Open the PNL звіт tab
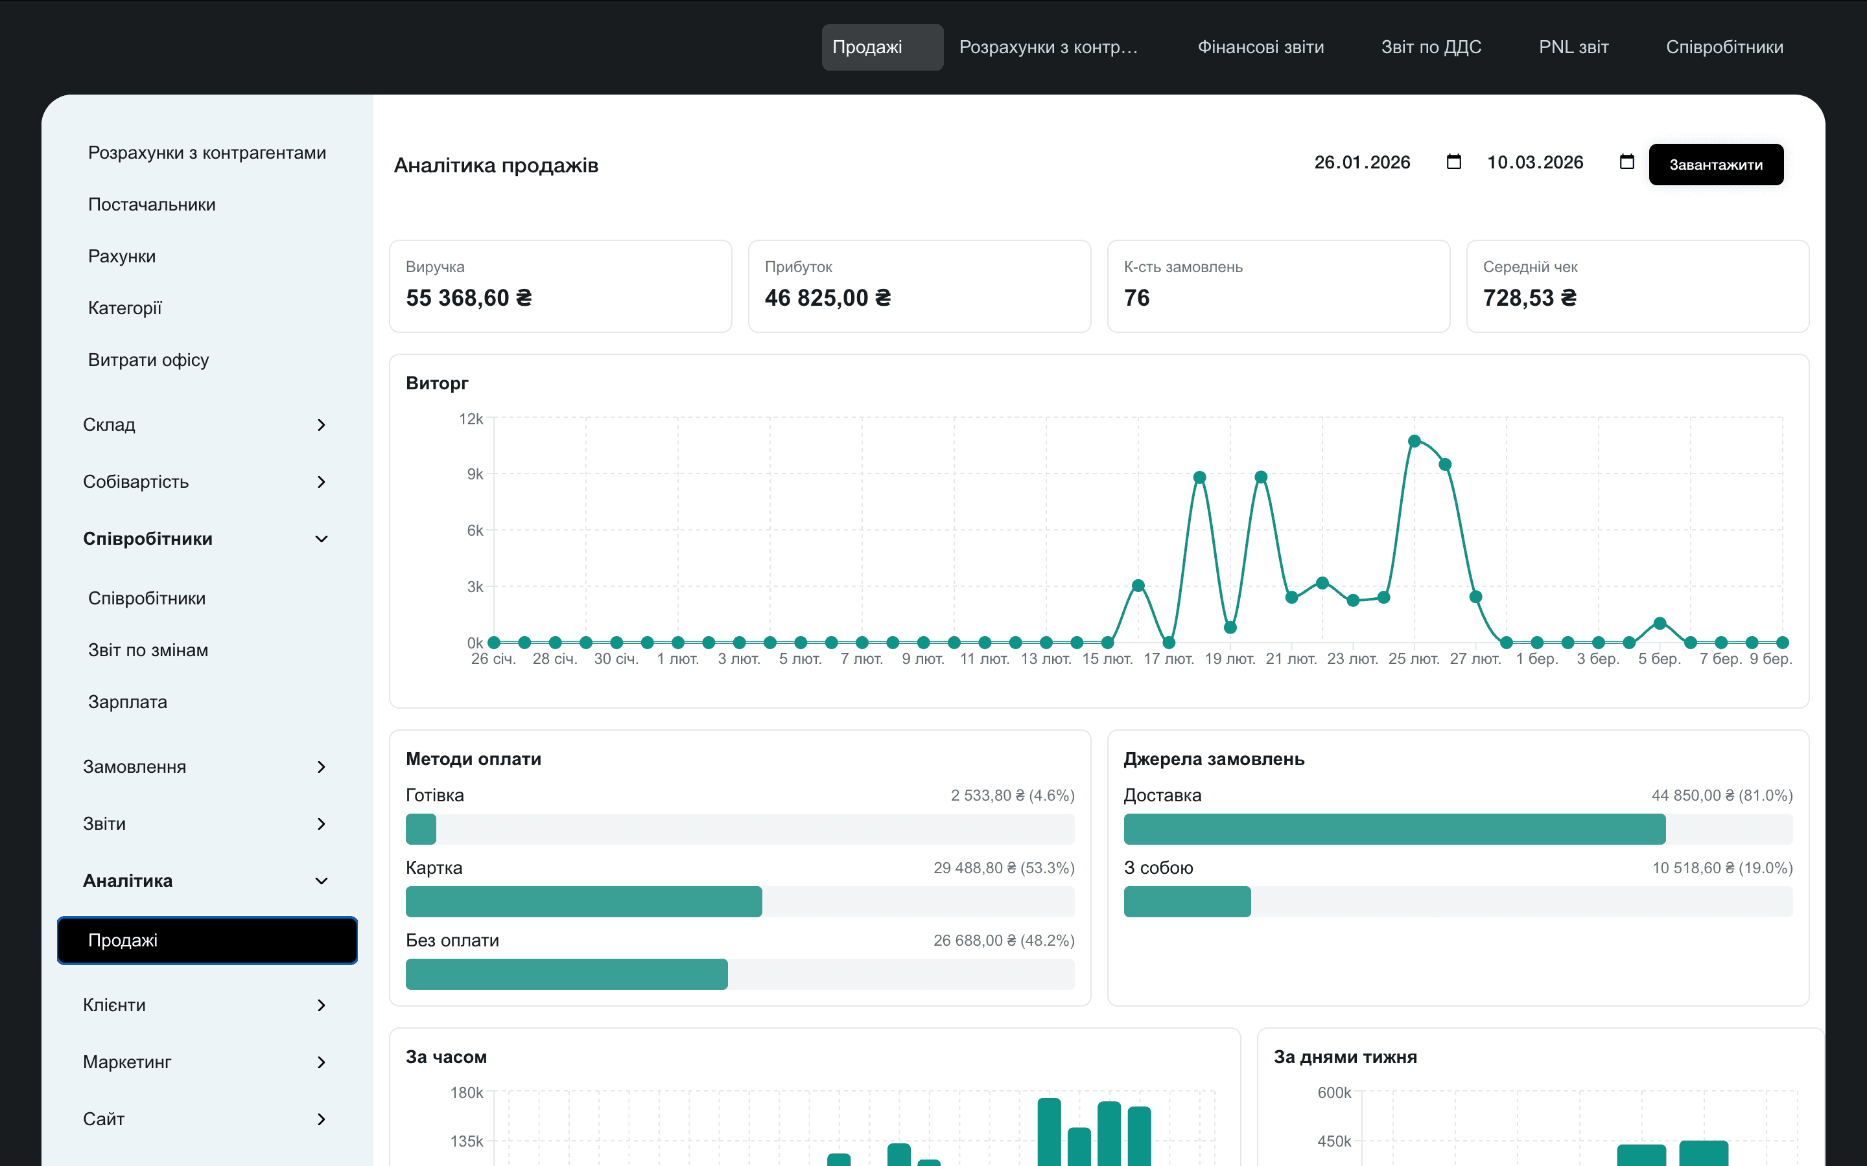The width and height of the screenshot is (1867, 1166). coord(1574,47)
